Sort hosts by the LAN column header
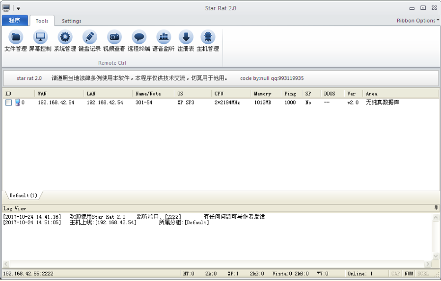This screenshot has width=441, height=281. (x=108, y=94)
